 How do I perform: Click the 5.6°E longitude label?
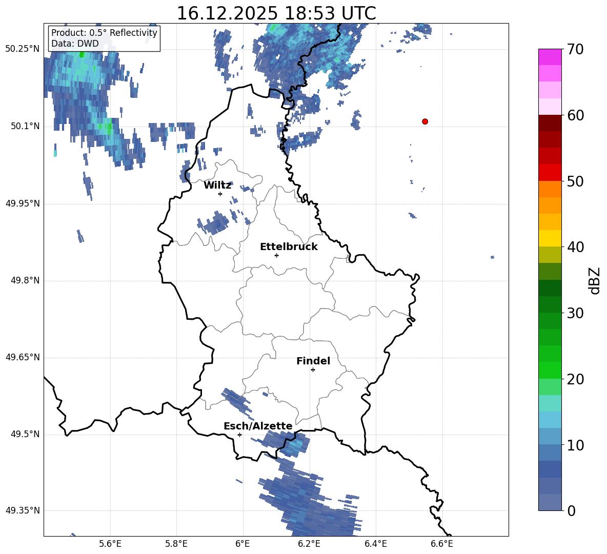coord(110,544)
